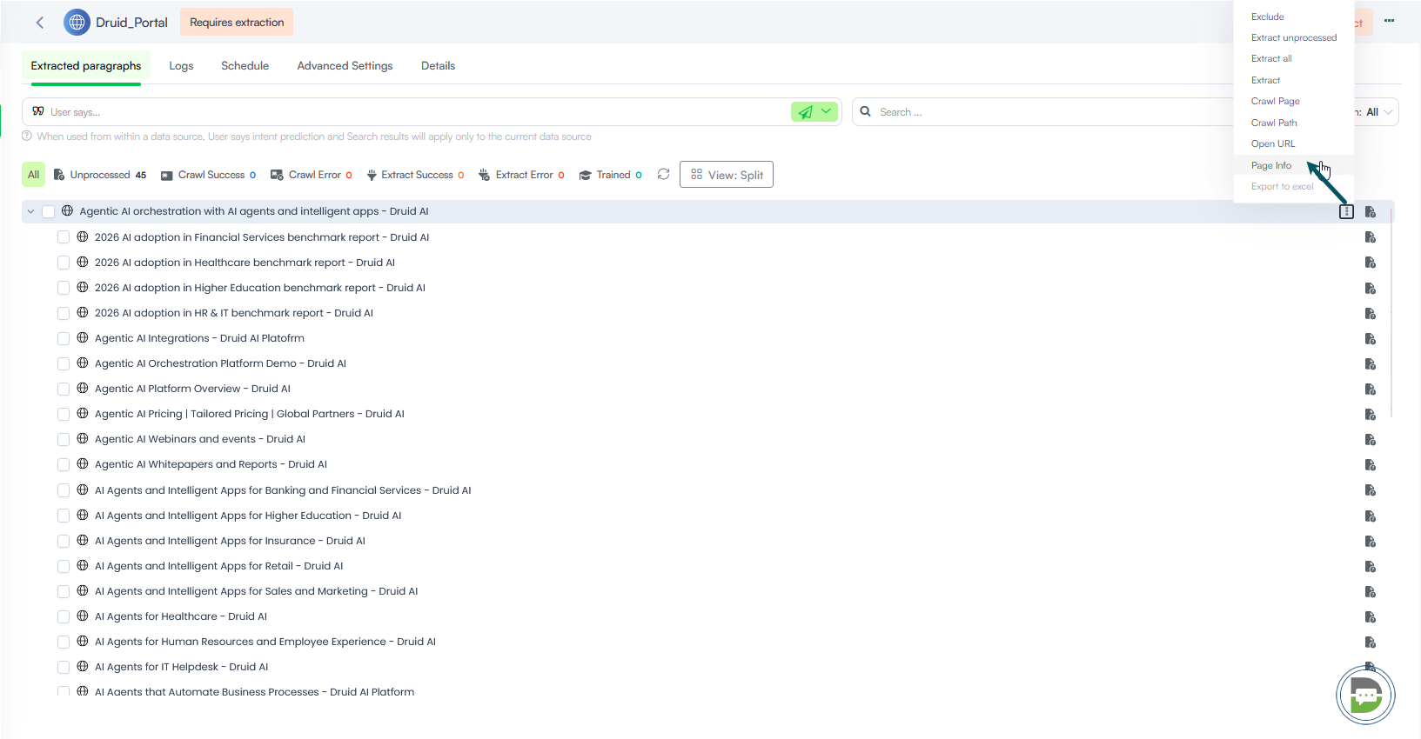Check 2026 AI adoption in Higher Education row
Viewport: 1421px width, 739px height.
(64, 288)
